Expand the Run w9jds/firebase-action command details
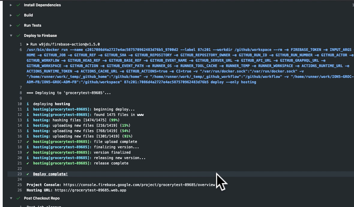This screenshot has height=207, width=354. coord(28,44)
